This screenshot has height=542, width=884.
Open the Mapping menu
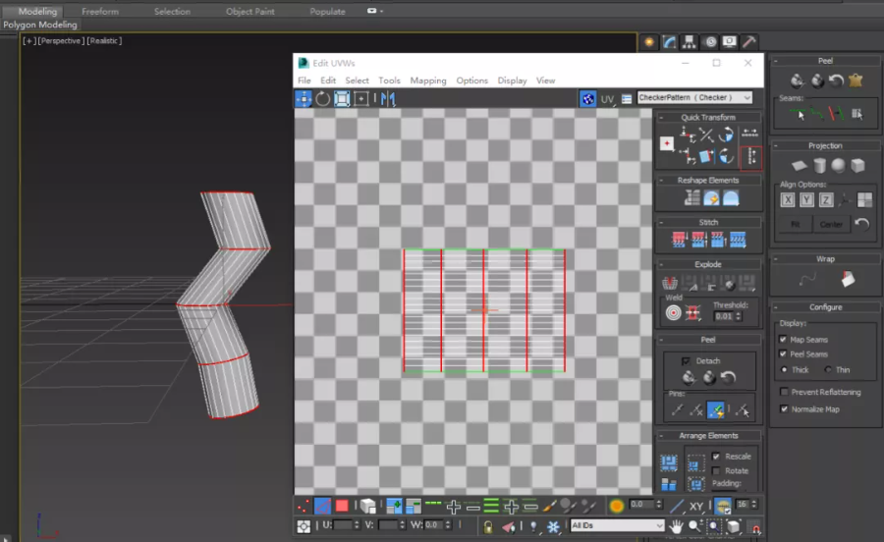click(428, 81)
